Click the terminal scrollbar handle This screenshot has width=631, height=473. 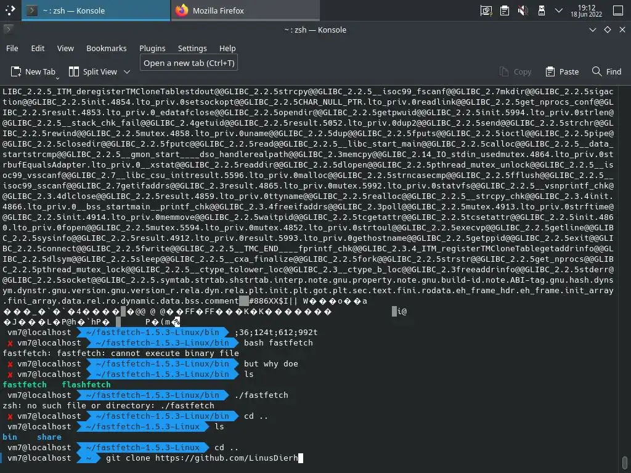click(x=625, y=463)
